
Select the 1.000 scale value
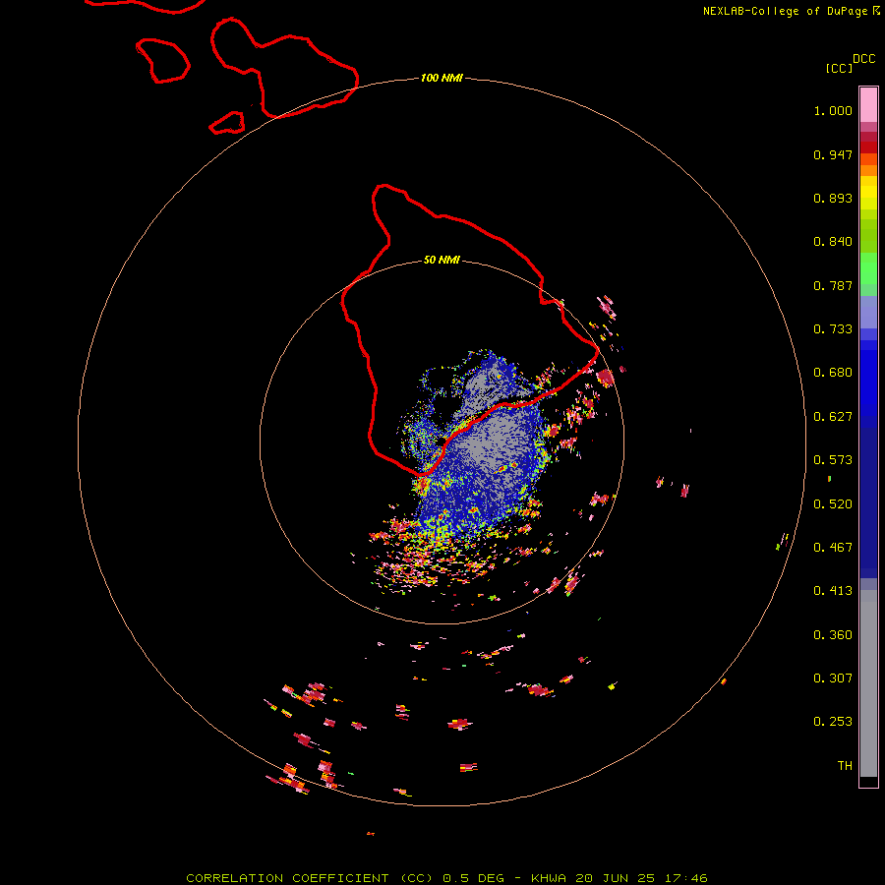click(833, 110)
